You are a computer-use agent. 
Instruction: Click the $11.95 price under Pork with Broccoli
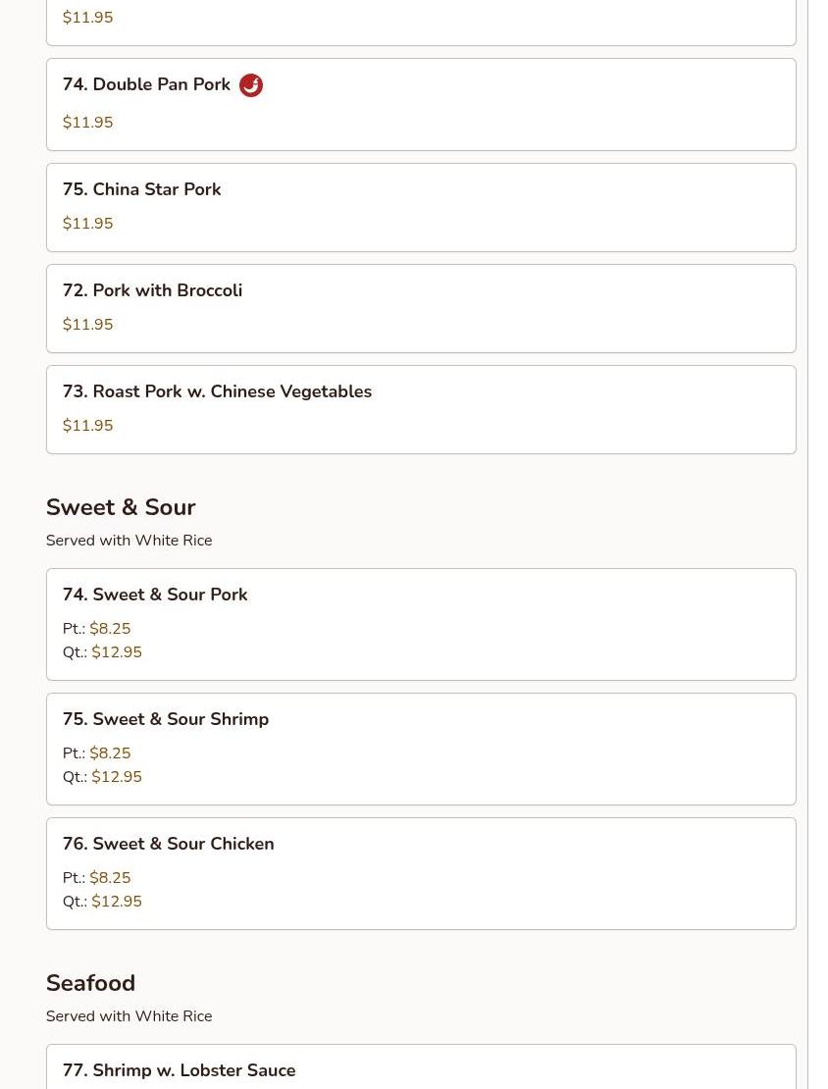pos(87,325)
